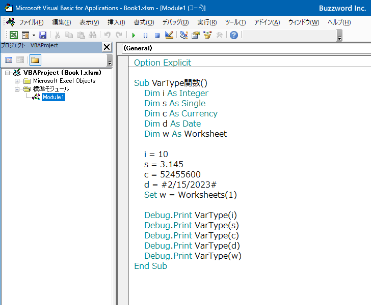
Task: Click the Cut scissors icon
Action: 57,35
